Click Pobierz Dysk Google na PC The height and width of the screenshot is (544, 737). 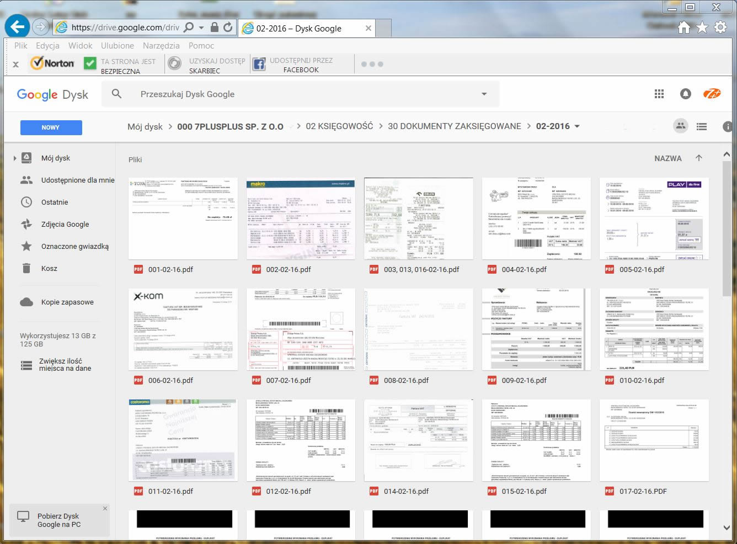(58, 520)
